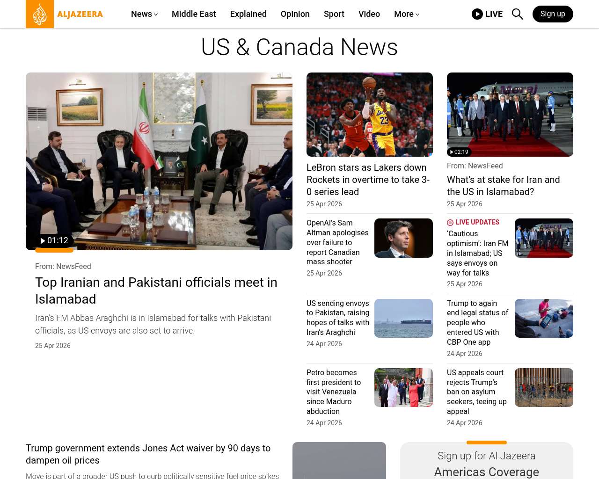Screen dimensions: 599x479
Task: Click the red LIVE UPDATES indicator icon
Action: (450, 223)
